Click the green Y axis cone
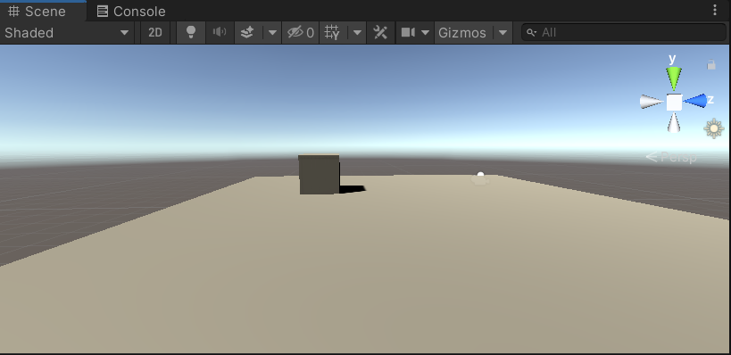Viewport: 731px width, 355px height. pyautogui.click(x=674, y=78)
